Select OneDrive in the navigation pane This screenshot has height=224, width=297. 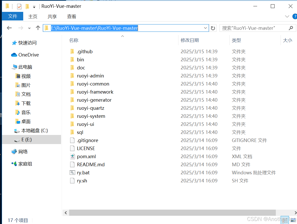(25, 55)
